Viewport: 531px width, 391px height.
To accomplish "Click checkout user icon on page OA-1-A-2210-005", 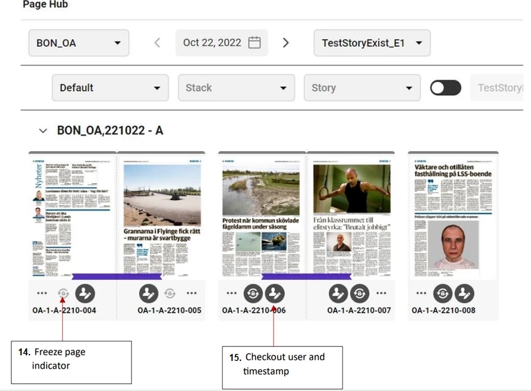I will click(x=149, y=294).
